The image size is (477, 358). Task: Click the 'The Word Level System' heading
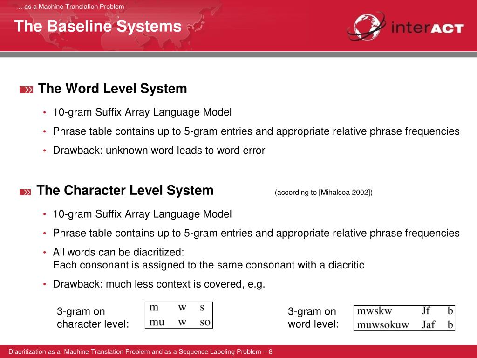point(113,89)
